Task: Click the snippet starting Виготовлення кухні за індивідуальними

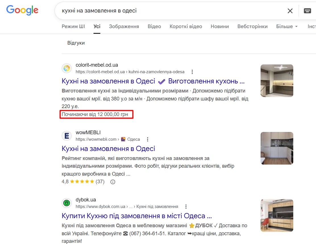Action: click(155, 98)
